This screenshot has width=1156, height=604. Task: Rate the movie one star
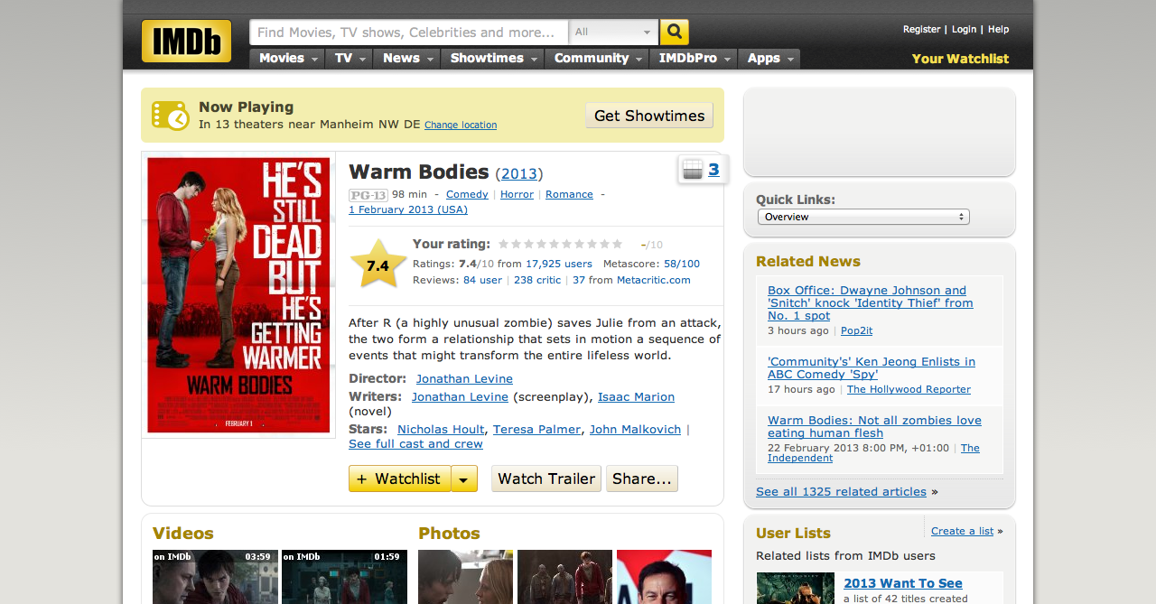504,244
